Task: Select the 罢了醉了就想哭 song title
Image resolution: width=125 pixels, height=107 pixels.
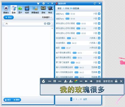Action: tap(62, 62)
